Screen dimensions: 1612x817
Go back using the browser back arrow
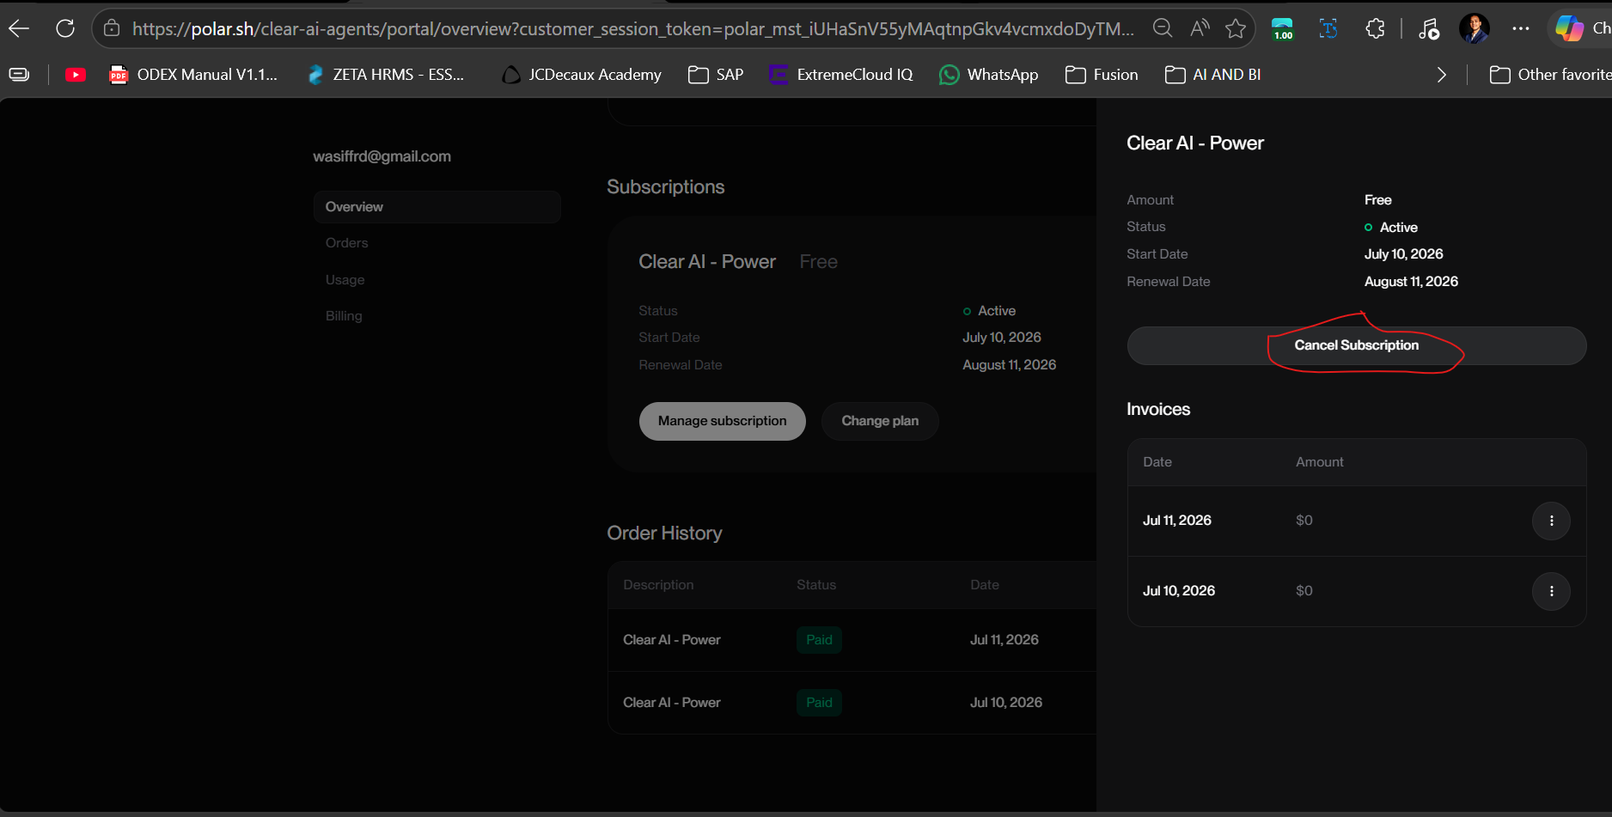click(19, 29)
